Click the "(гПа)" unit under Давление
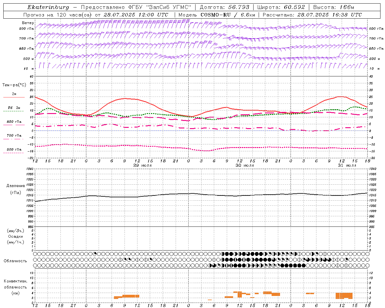 pyautogui.click(x=16, y=192)
